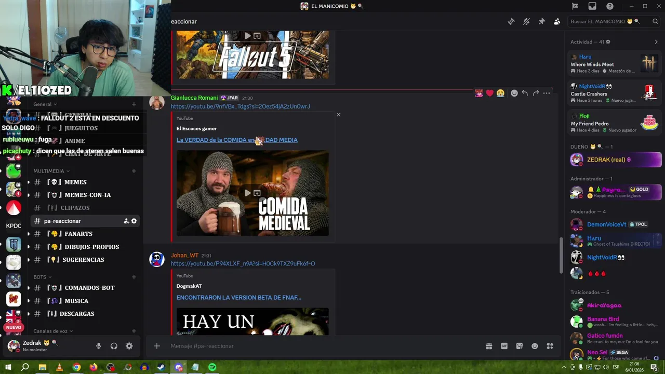The image size is (665, 374).
Task: Open the DESCARGAS channel
Action: click(x=85, y=314)
